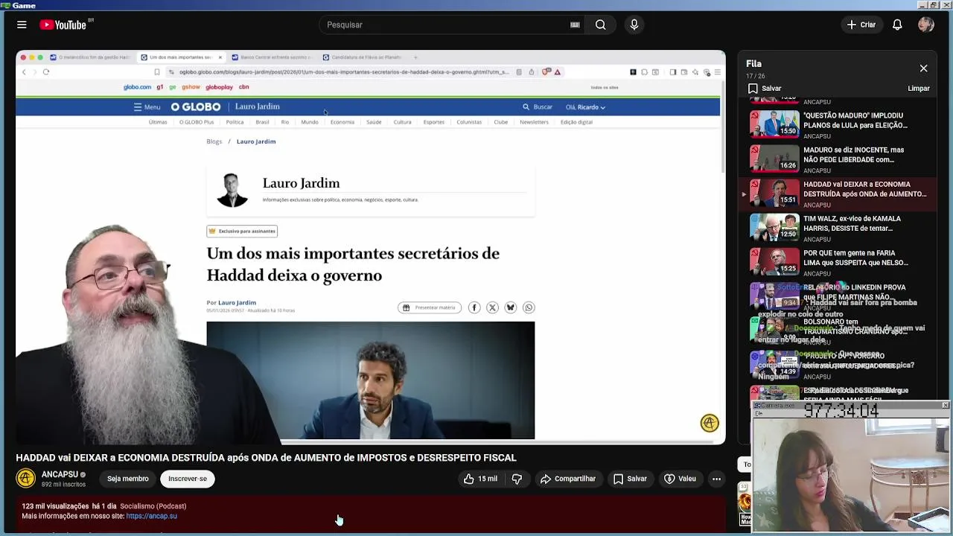Share the article on Bluesky icon
Image resolution: width=953 pixels, height=536 pixels.
click(511, 307)
